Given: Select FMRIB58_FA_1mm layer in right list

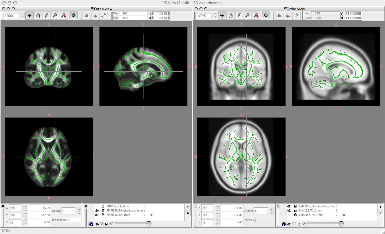Looking at the screenshot, I should (x=311, y=215).
